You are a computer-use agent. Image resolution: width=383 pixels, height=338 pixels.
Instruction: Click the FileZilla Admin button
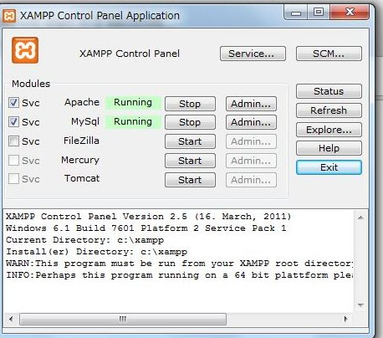click(x=251, y=141)
